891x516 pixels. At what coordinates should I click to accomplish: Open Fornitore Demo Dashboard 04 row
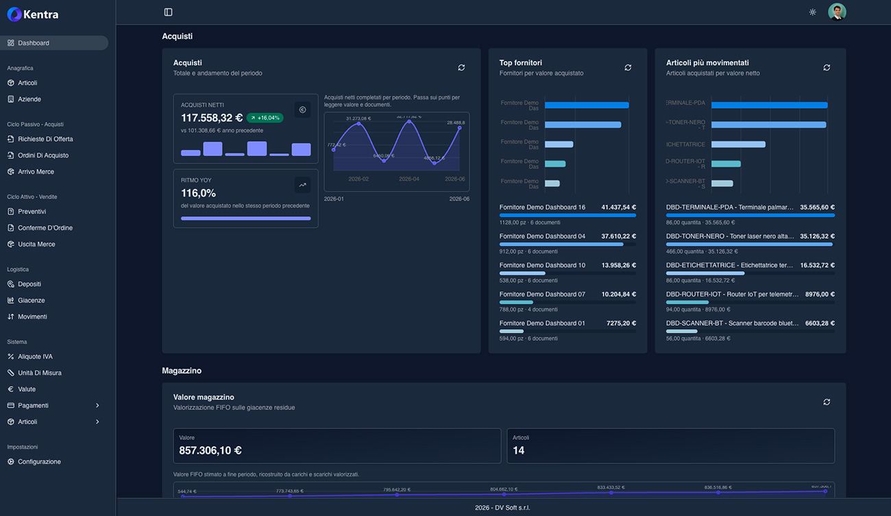pos(567,243)
